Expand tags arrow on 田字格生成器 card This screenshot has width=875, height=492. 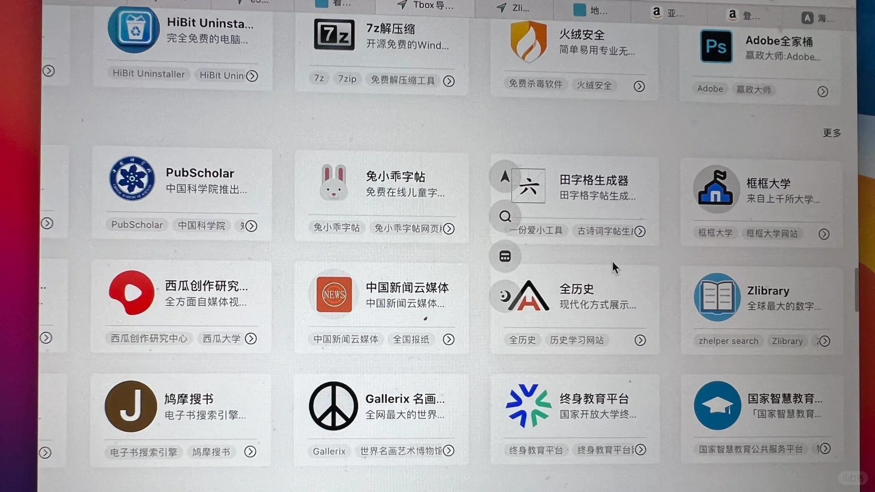[640, 231]
